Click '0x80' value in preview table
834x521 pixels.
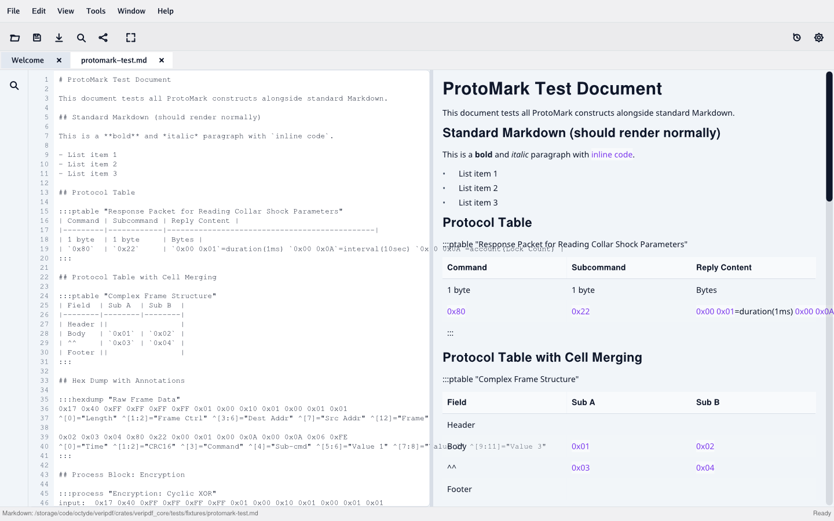coord(456,311)
